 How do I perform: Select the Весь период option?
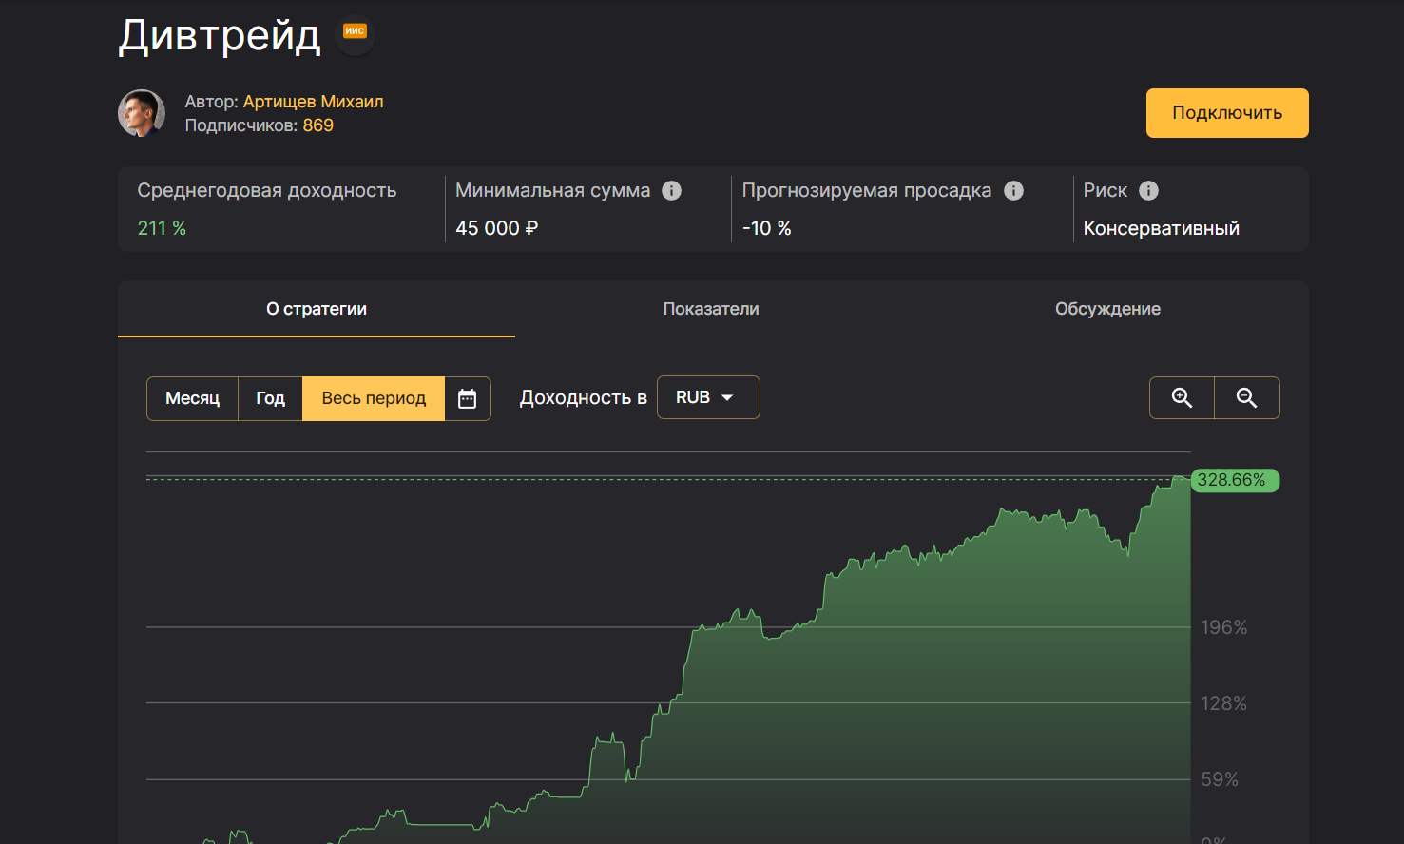tap(374, 398)
